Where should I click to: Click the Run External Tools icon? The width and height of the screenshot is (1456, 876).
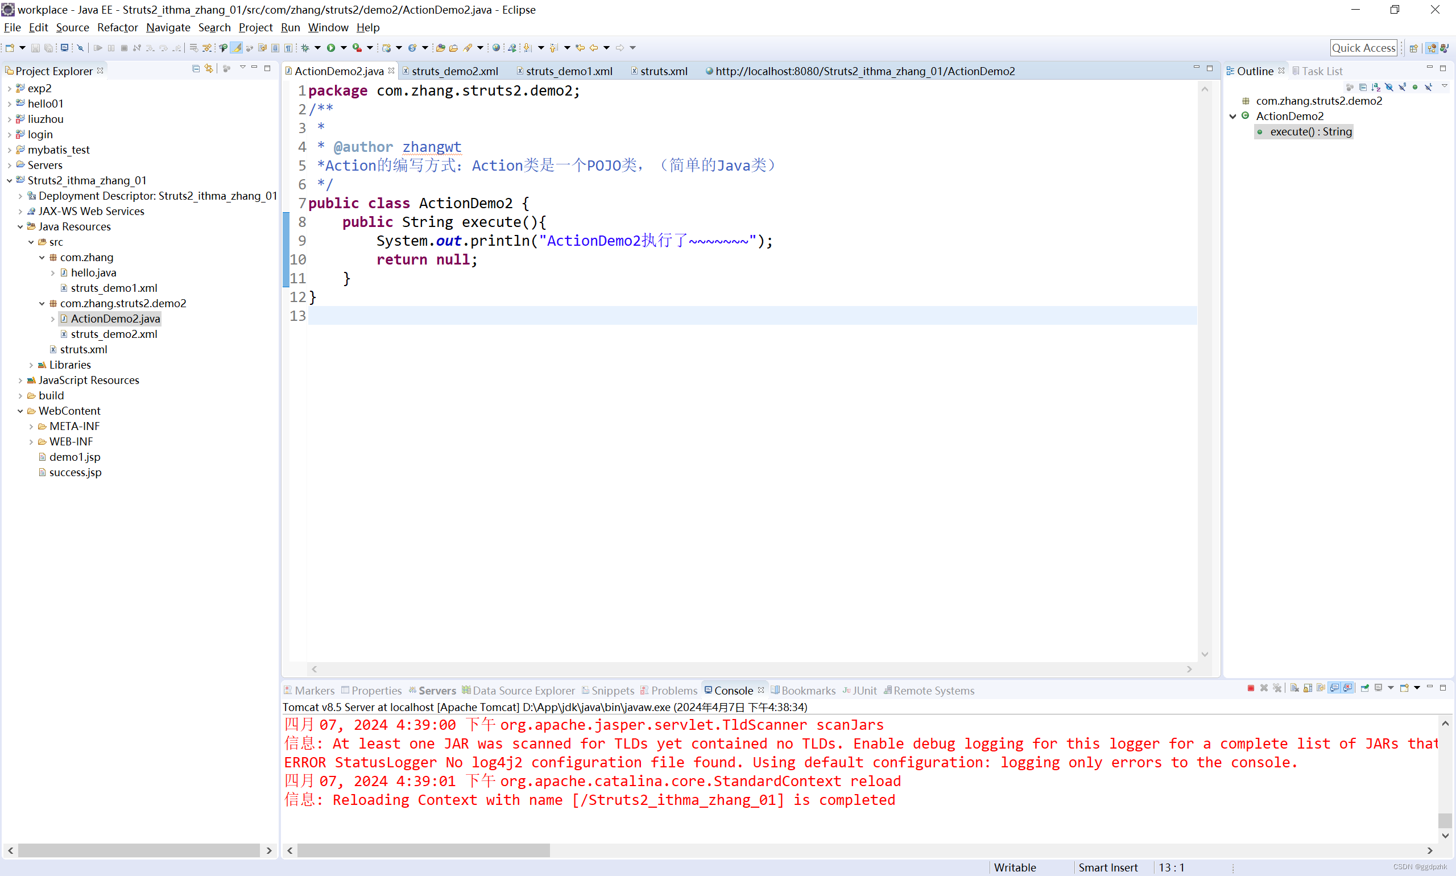click(x=357, y=48)
